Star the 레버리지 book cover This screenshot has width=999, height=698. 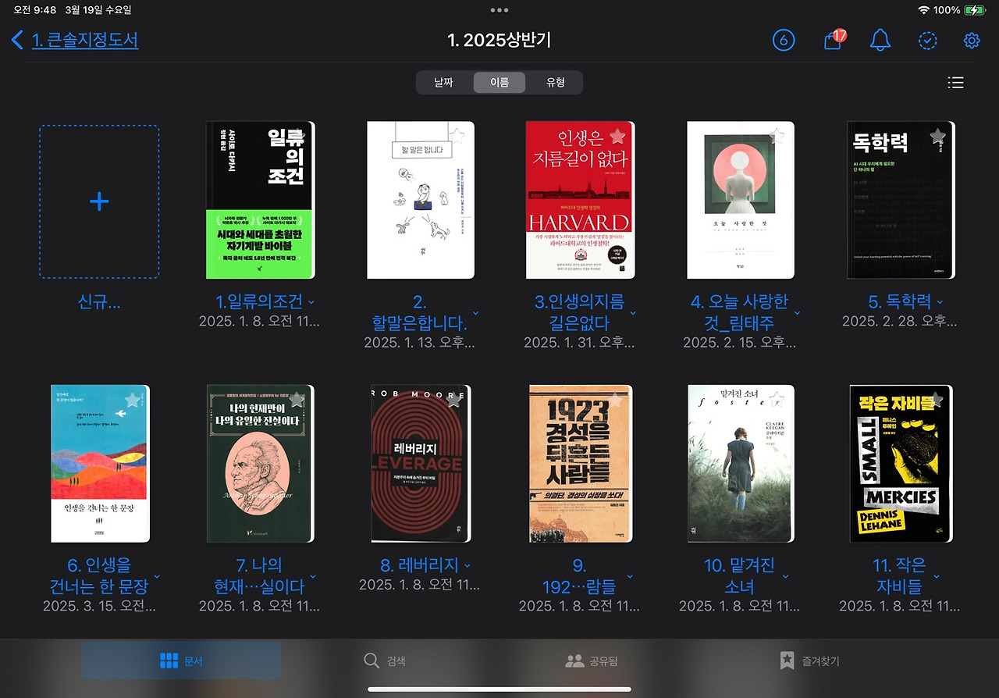(454, 400)
